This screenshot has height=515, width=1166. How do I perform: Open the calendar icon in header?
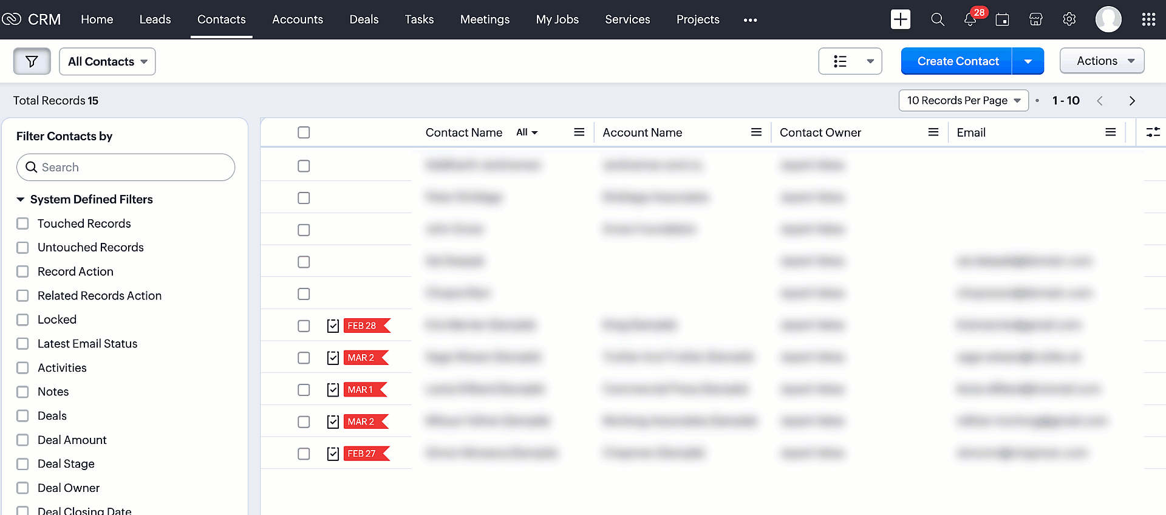tap(1002, 20)
